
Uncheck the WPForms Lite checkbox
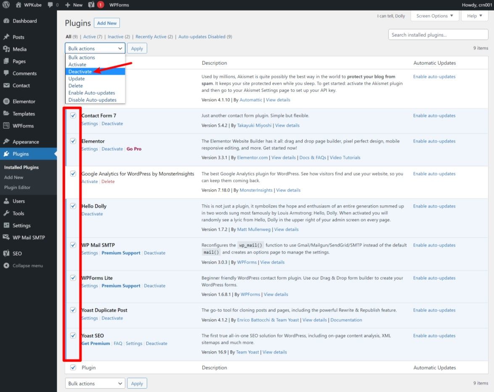73,278
